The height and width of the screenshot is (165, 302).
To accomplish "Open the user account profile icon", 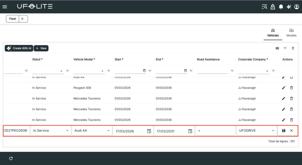I will pos(296,7).
